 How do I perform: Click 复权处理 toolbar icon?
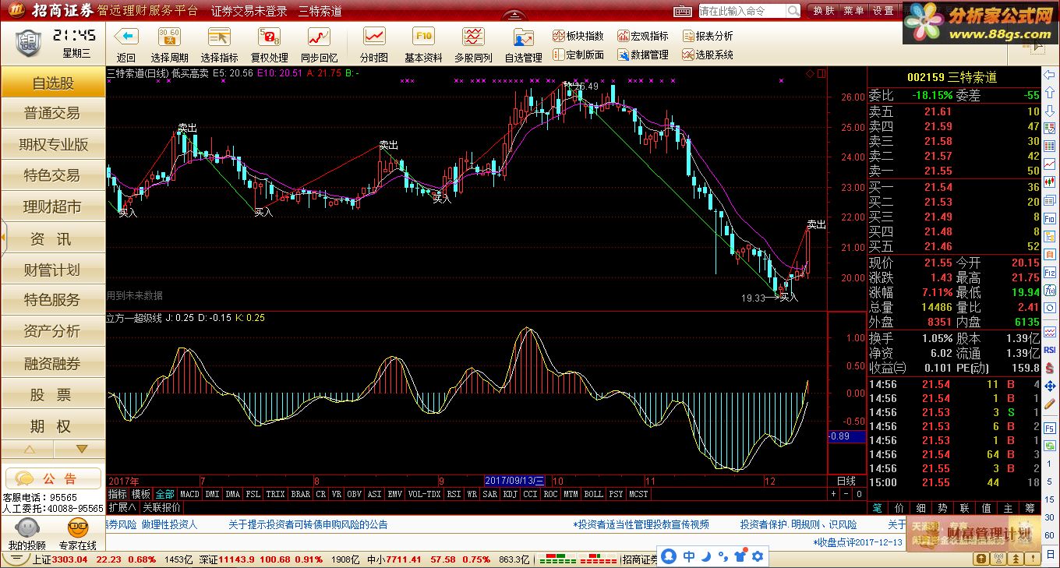[x=269, y=37]
